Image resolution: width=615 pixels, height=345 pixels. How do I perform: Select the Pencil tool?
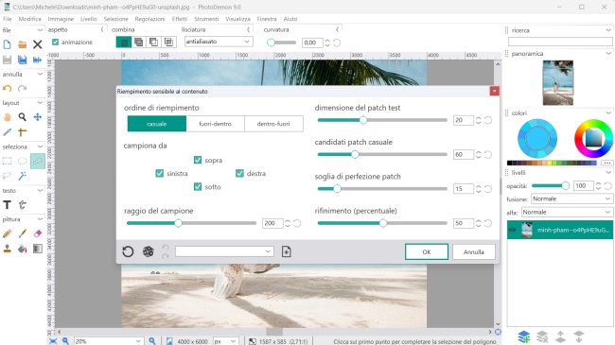(x=7, y=233)
